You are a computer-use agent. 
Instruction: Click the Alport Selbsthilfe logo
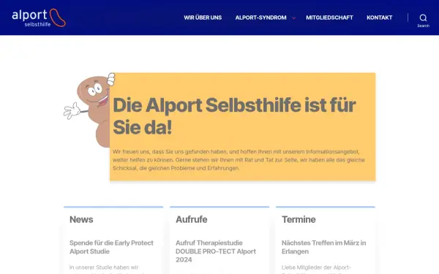click(x=39, y=18)
